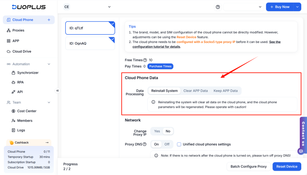
Task: Select the Keep APP Data option
Action: (226, 91)
